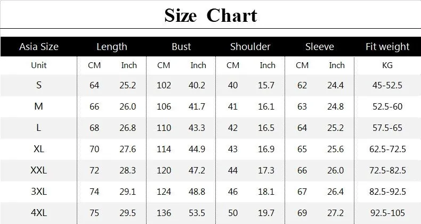Select the XL size row label
The width and height of the screenshot is (421, 224).
click(x=39, y=149)
